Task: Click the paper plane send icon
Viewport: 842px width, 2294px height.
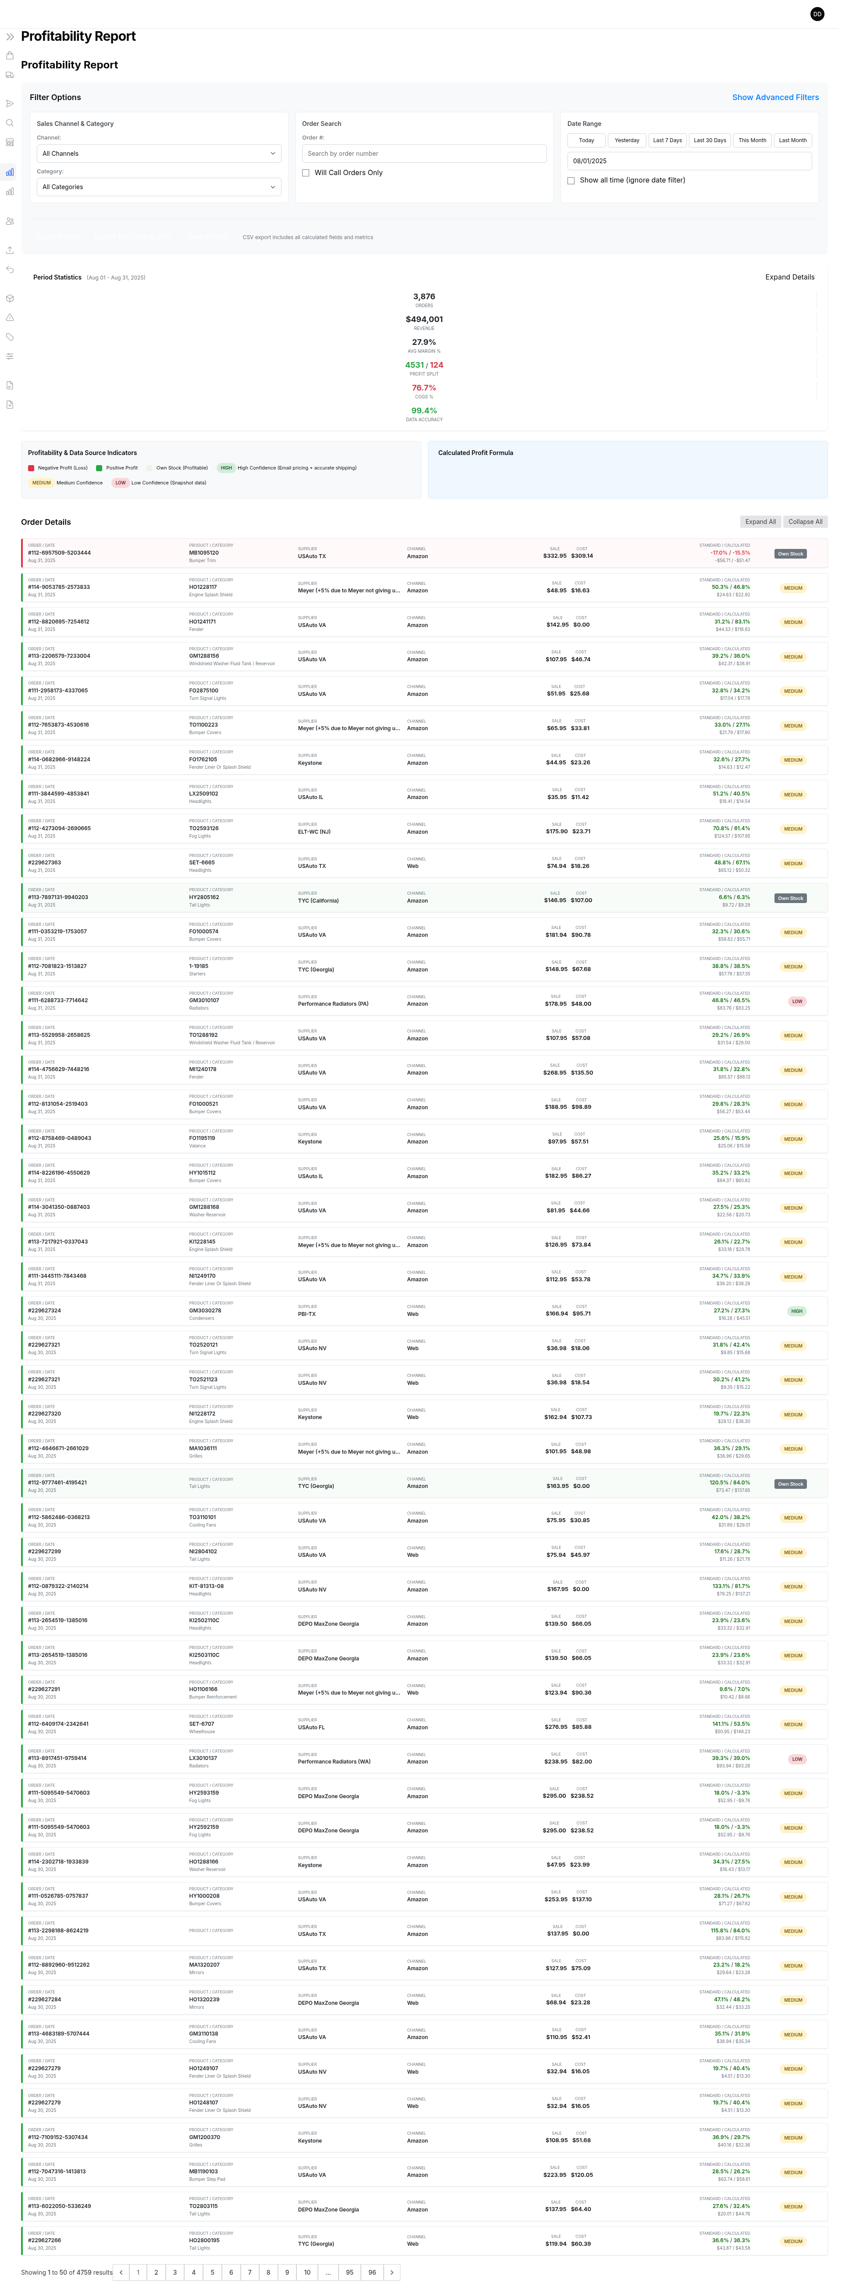Action: click(10, 103)
